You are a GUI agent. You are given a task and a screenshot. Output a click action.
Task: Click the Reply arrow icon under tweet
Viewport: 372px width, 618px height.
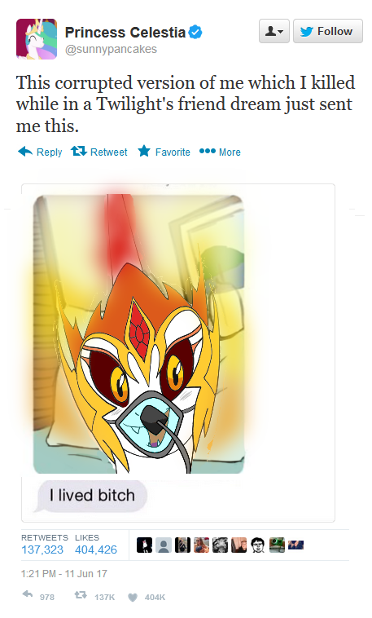pyautogui.click(x=25, y=152)
